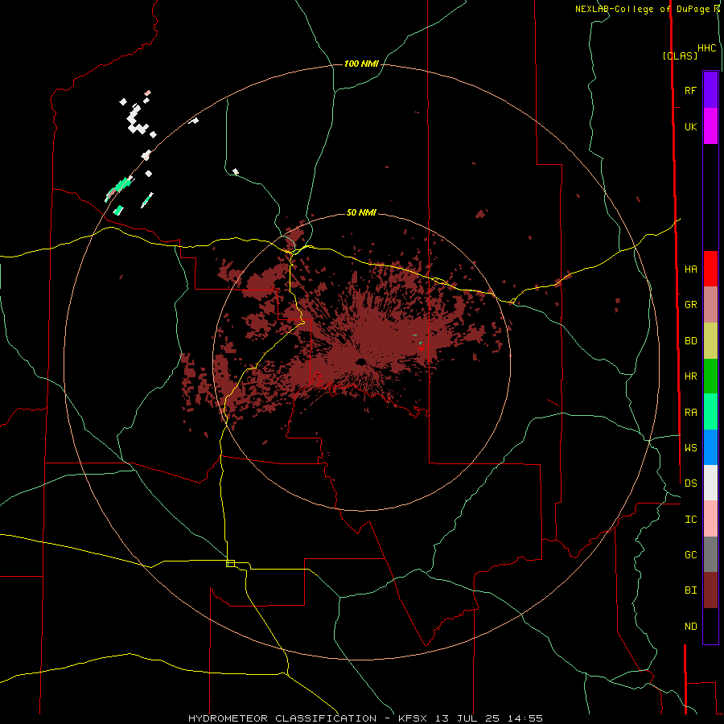This screenshot has height=724, width=724.
Task: Click the UK magenta legend swatch
Action: pos(710,126)
